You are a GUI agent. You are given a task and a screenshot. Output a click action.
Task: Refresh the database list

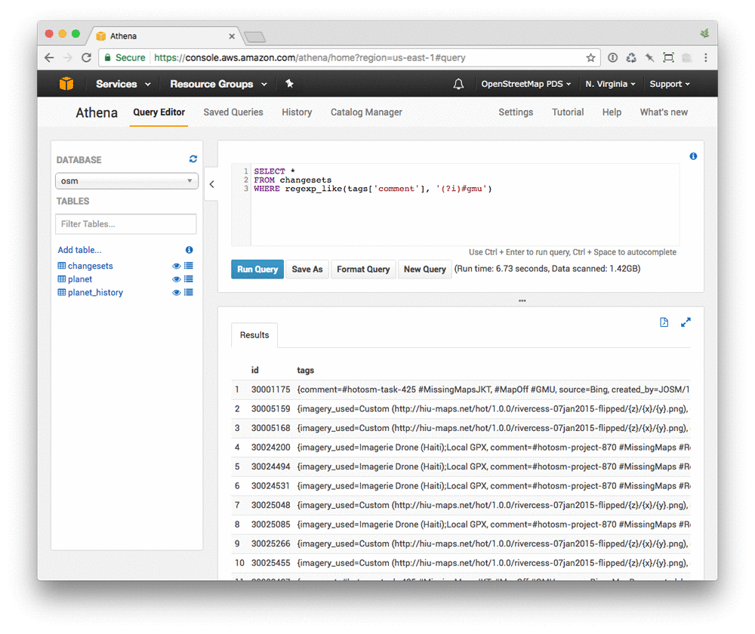(193, 158)
